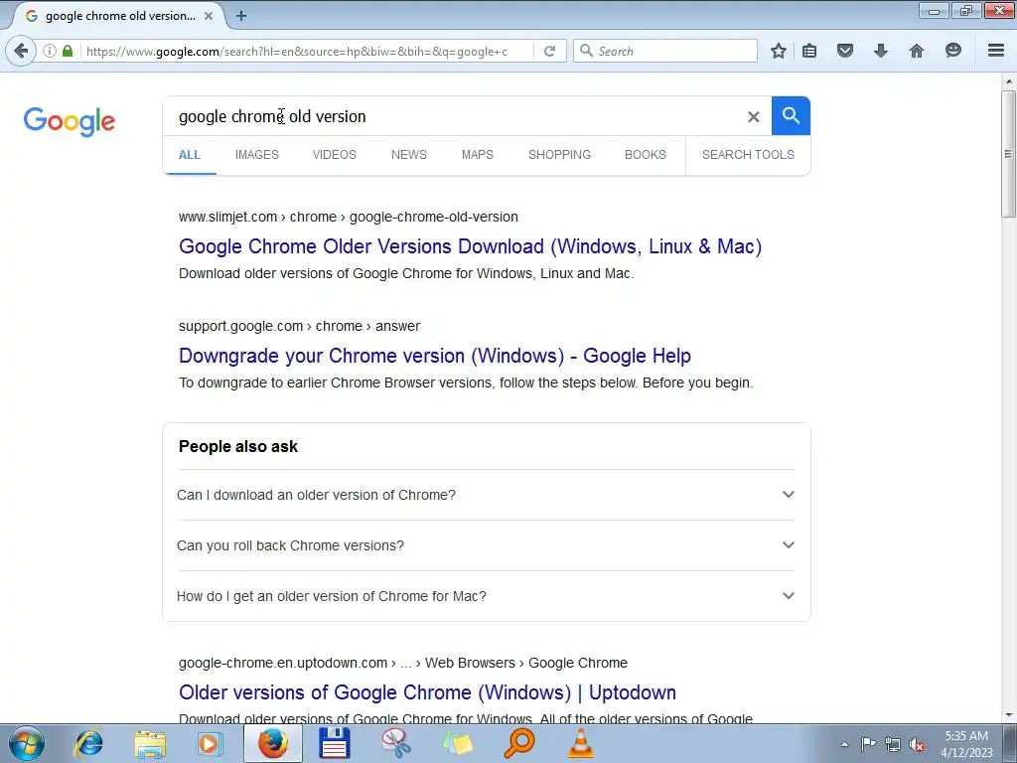The height and width of the screenshot is (763, 1017).
Task: Expand 'Can I download an older version of Chrome?'
Action: click(486, 495)
